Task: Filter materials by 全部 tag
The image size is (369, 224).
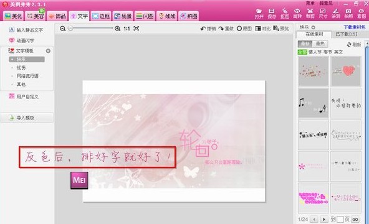Action: (x=302, y=52)
